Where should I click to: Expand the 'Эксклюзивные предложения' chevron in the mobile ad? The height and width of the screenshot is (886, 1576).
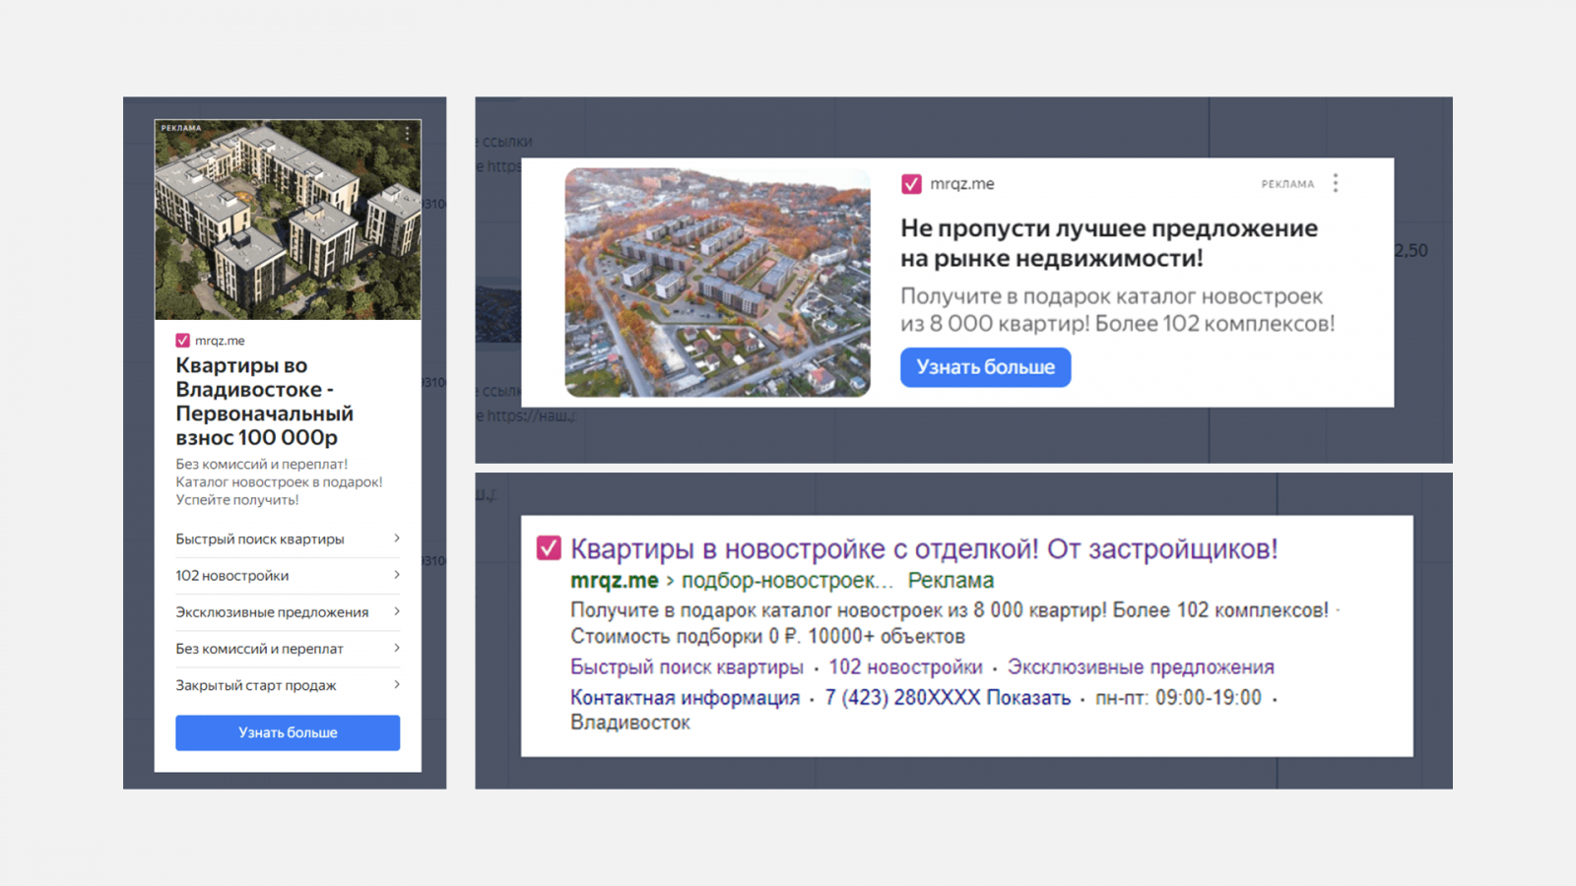[397, 611]
